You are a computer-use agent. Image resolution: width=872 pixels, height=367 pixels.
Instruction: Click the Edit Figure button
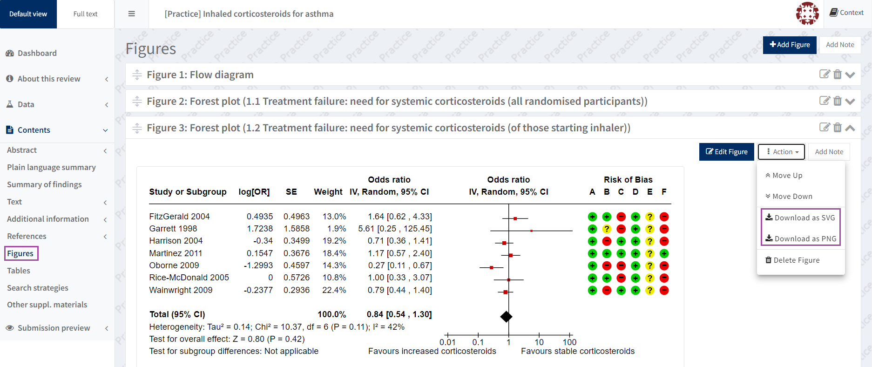726,152
